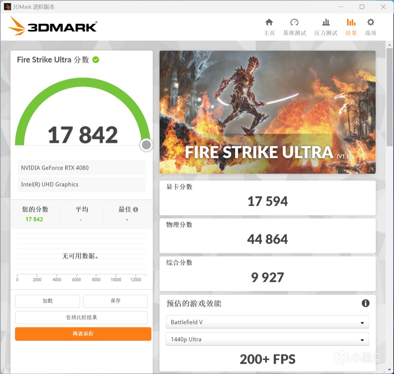Viewport: 394px width, 374px height.
Task: Minimize the 3DMark window
Action: point(341,7)
